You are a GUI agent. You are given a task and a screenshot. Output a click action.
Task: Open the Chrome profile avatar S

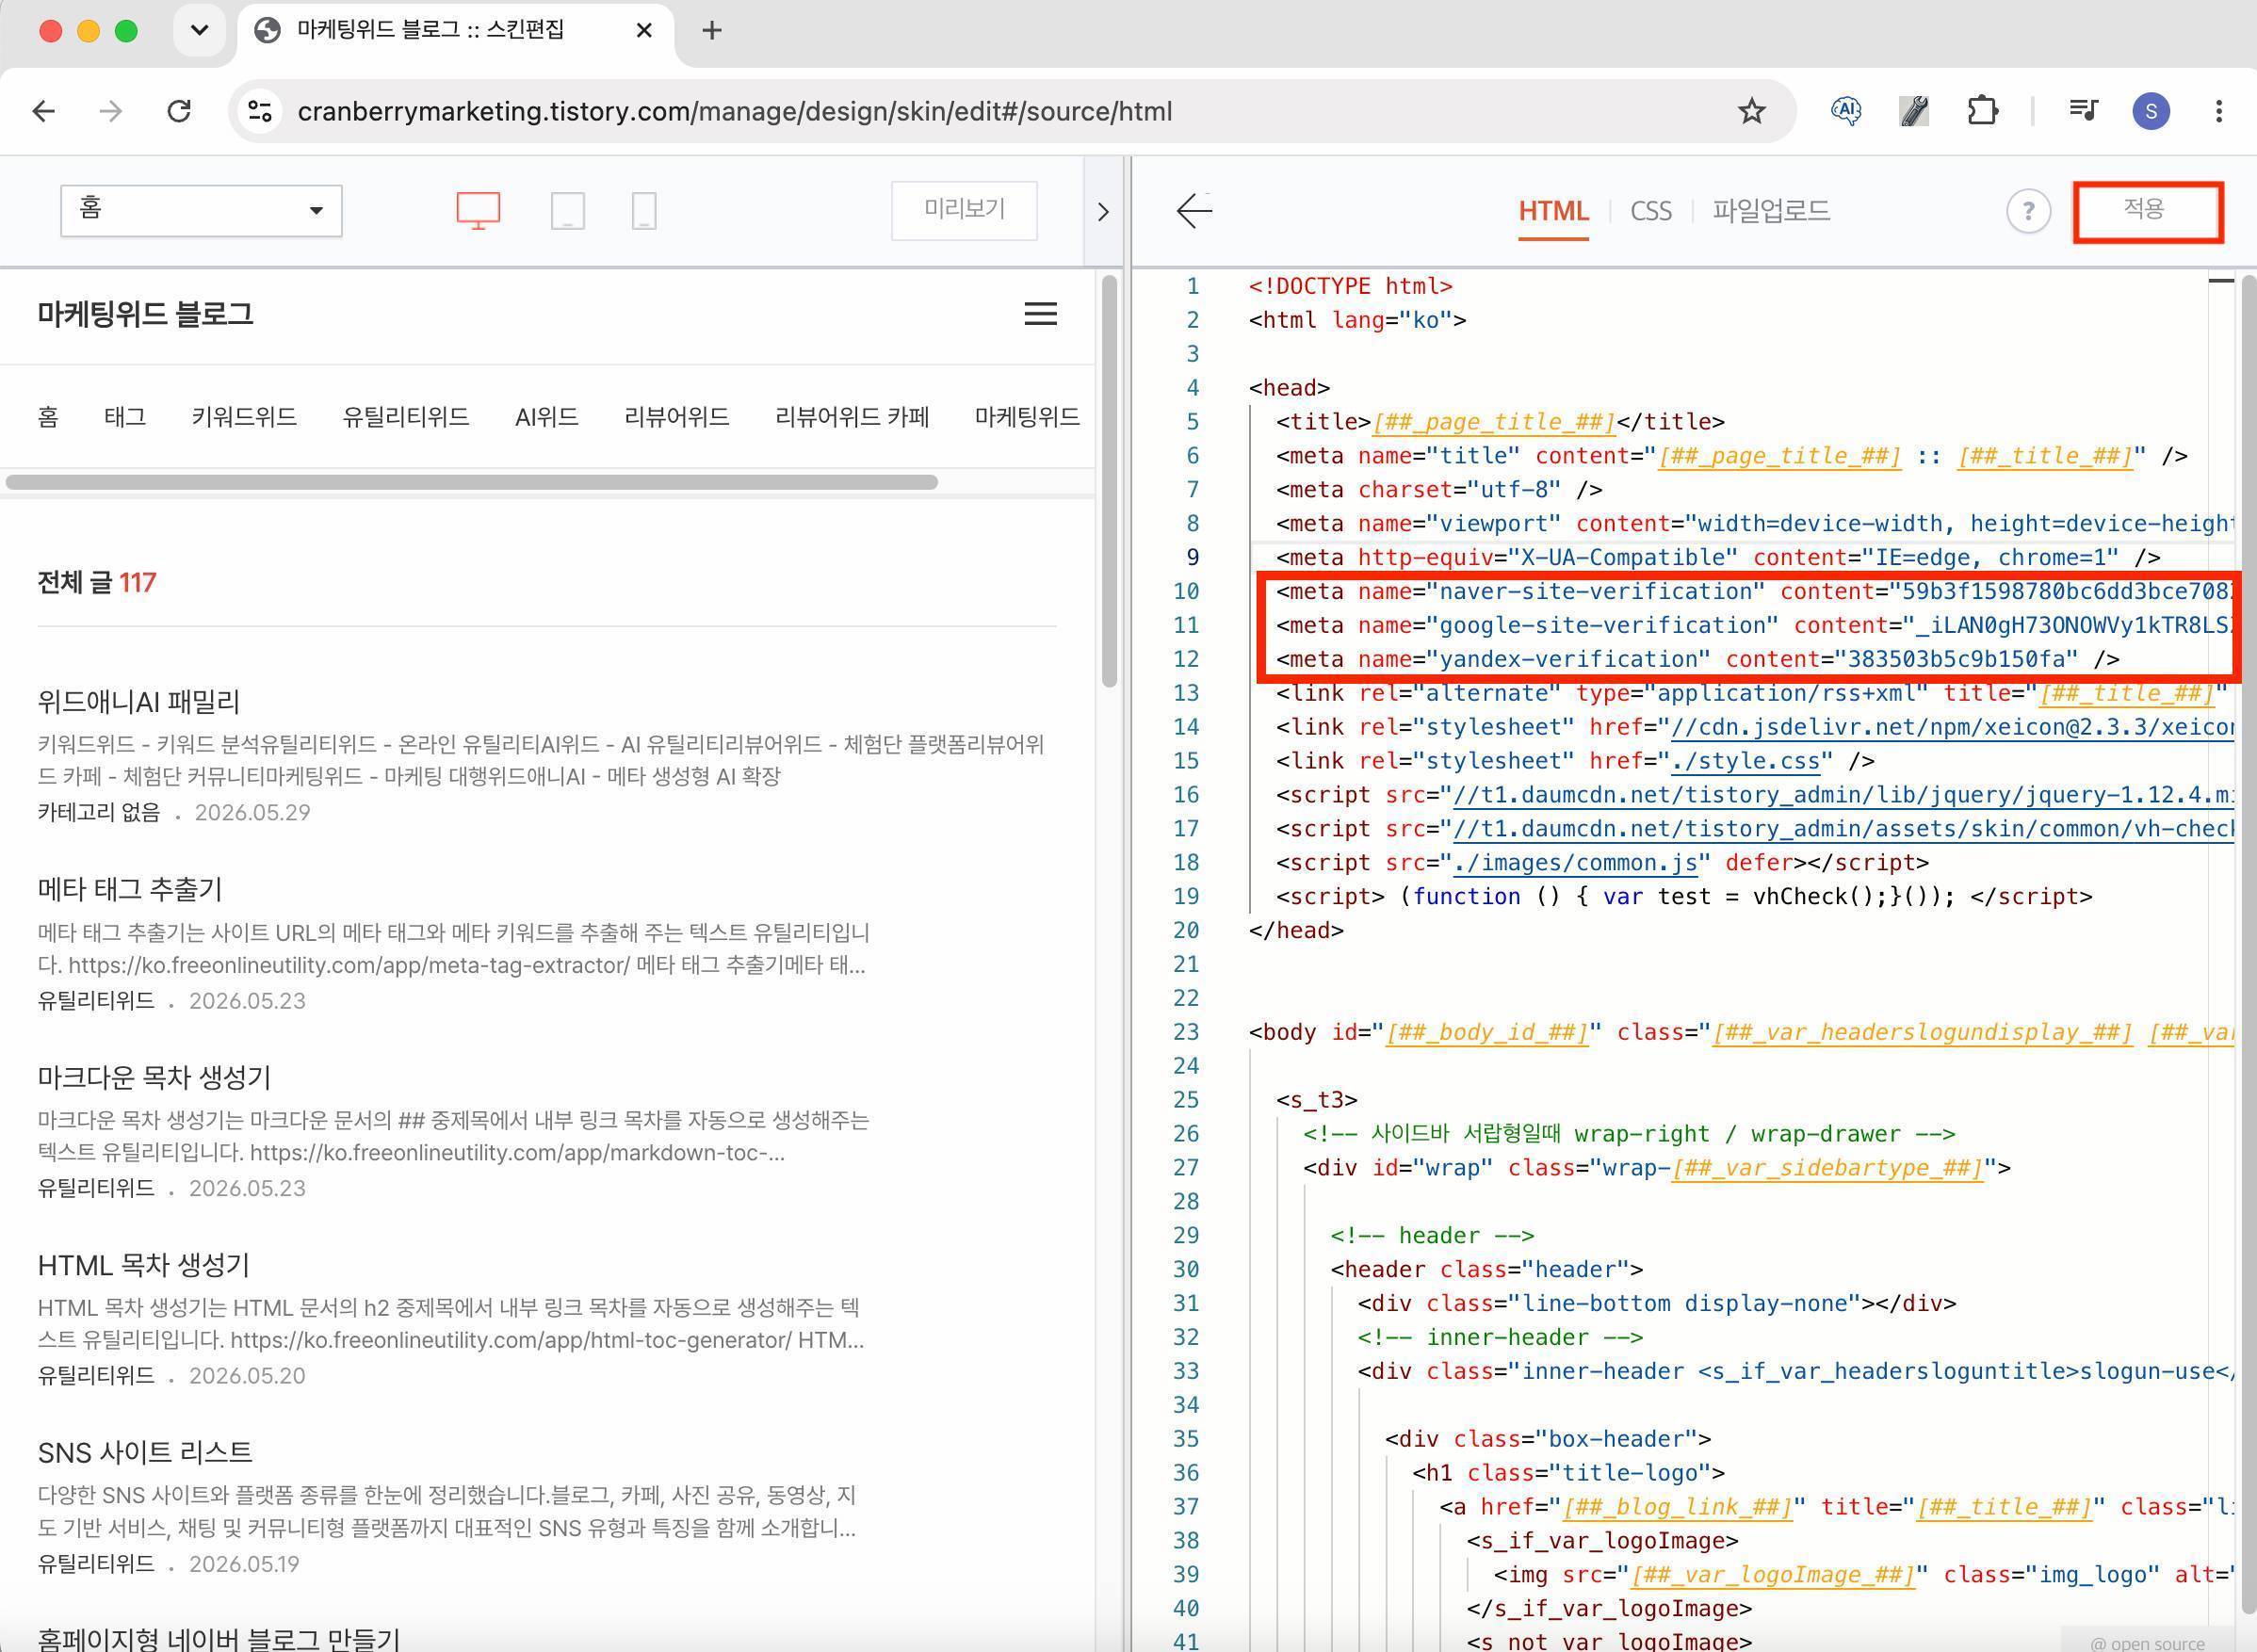click(2151, 111)
